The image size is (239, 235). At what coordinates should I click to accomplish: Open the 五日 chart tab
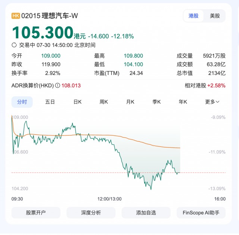click(x=50, y=102)
